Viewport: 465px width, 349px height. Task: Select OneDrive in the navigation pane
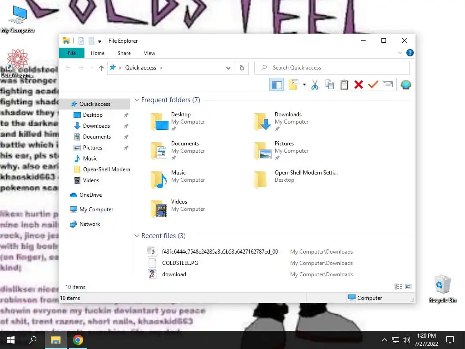pyautogui.click(x=90, y=195)
